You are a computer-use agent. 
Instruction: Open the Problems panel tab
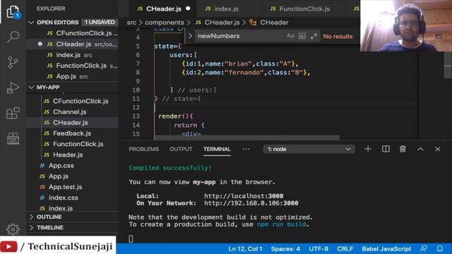144,149
